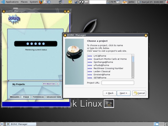Click the first workspace in the switcher
Image resolution: width=168 pixels, height=126 pixels.
click(x=156, y=124)
